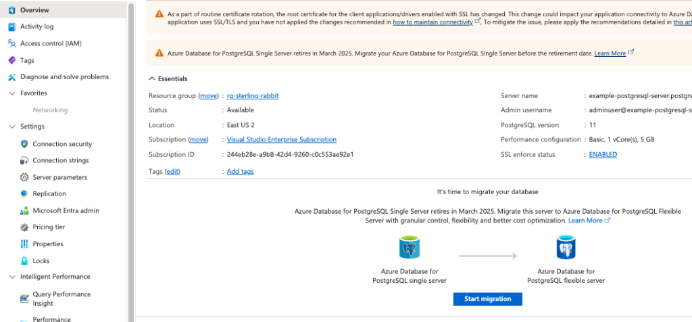Collapse the Essentials section
The width and height of the screenshot is (692, 322).
152,79
